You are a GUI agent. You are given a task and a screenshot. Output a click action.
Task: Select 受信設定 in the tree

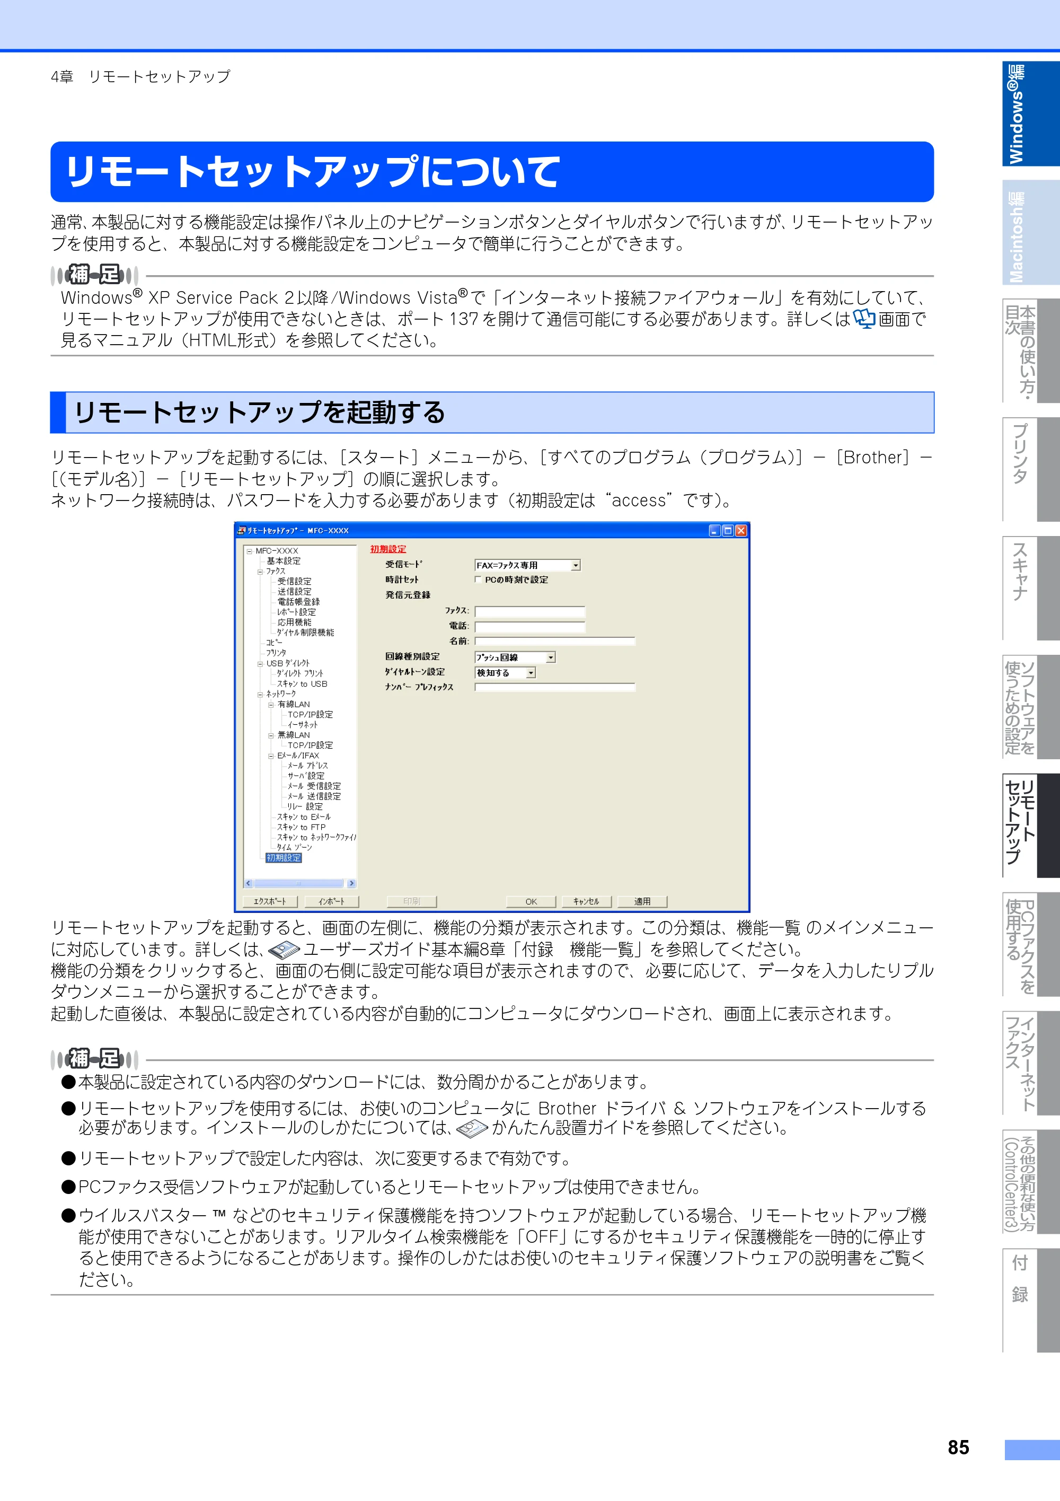click(294, 581)
